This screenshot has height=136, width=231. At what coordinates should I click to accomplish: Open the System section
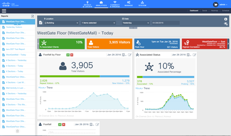pos(142,4)
